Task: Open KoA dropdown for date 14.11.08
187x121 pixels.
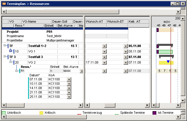Action: 69,88
